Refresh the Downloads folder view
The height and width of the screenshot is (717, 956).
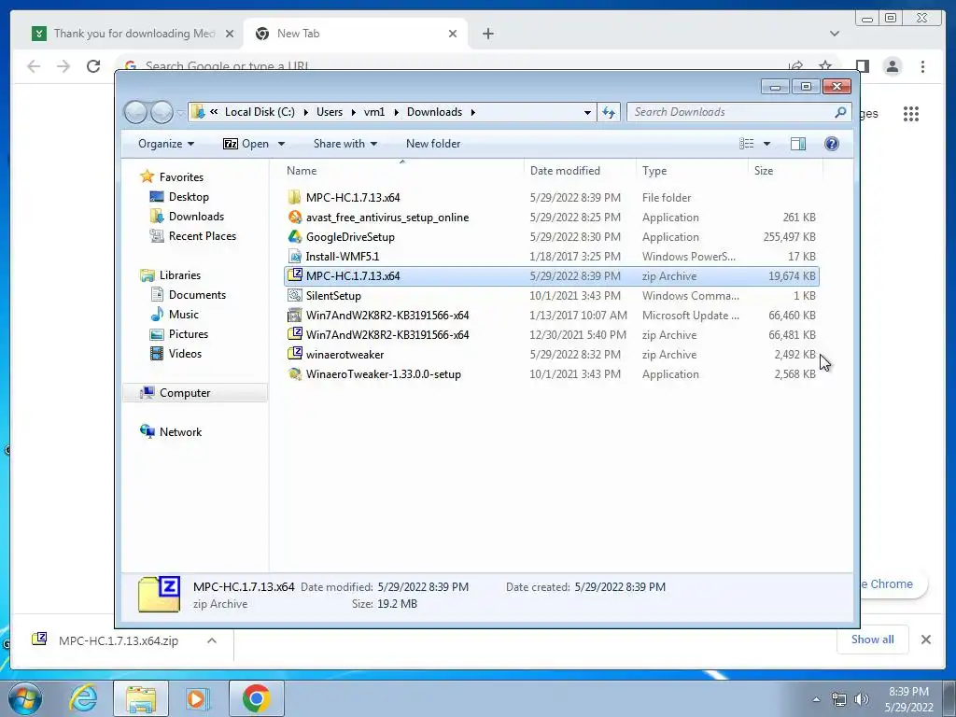coord(609,112)
